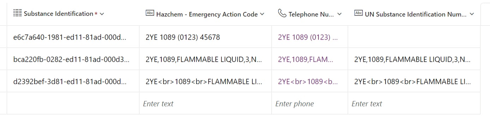Expand the Telephone Number column chevron menu
The height and width of the screenshot is (139, 490).
pyautogui.click(x=340, y=14)
